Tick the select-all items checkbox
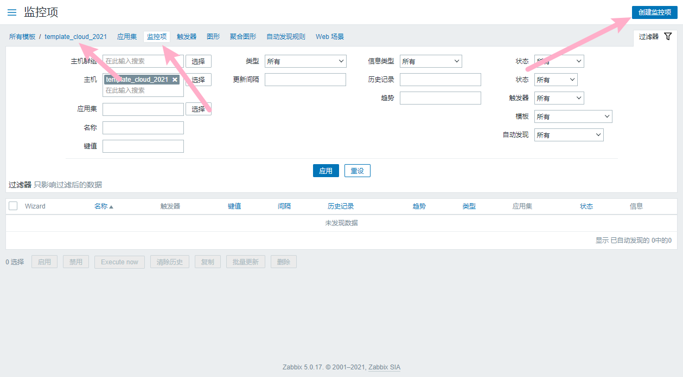The image size is (683, 377). click(x=14, y=206)
